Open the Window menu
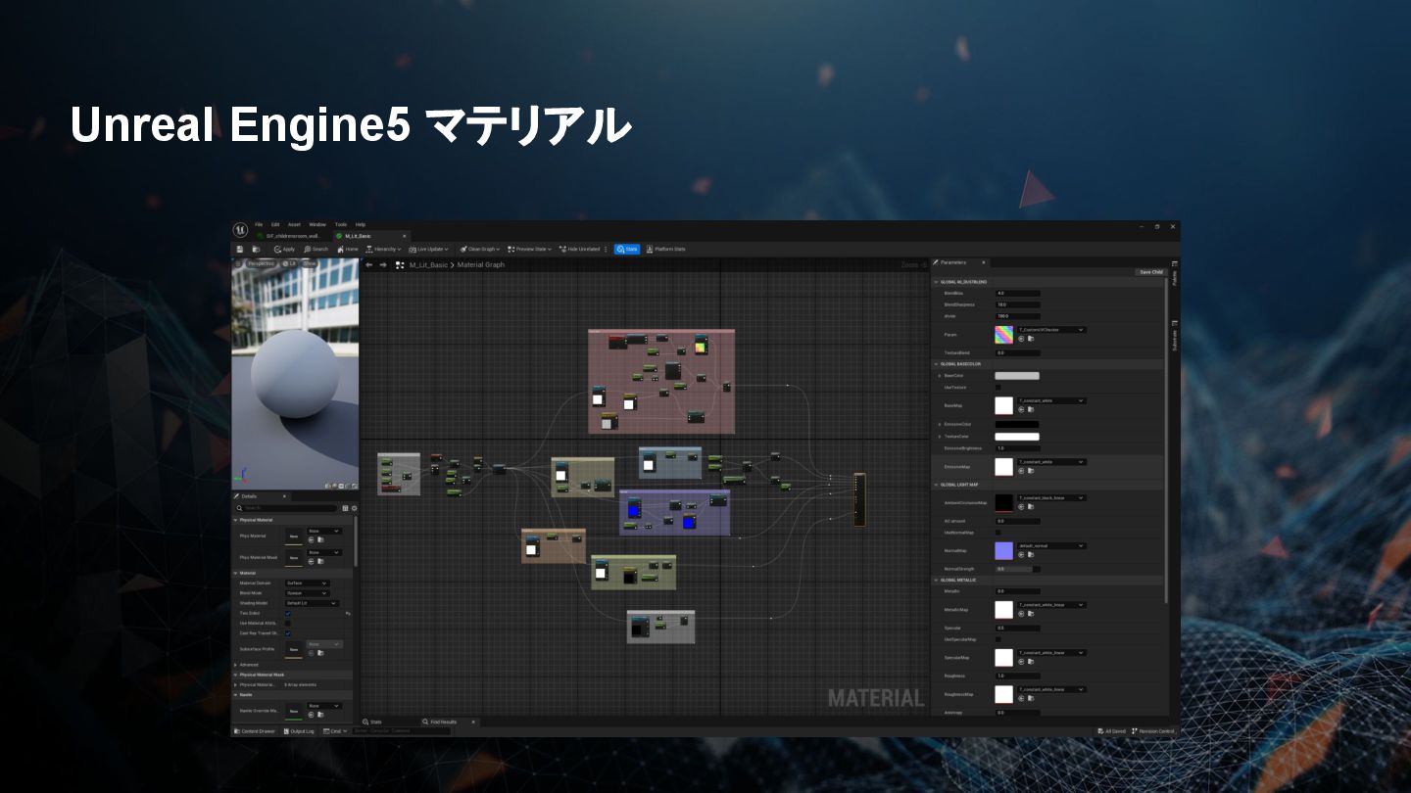Viewport: 1411px width, 793px height. (317, 224)
